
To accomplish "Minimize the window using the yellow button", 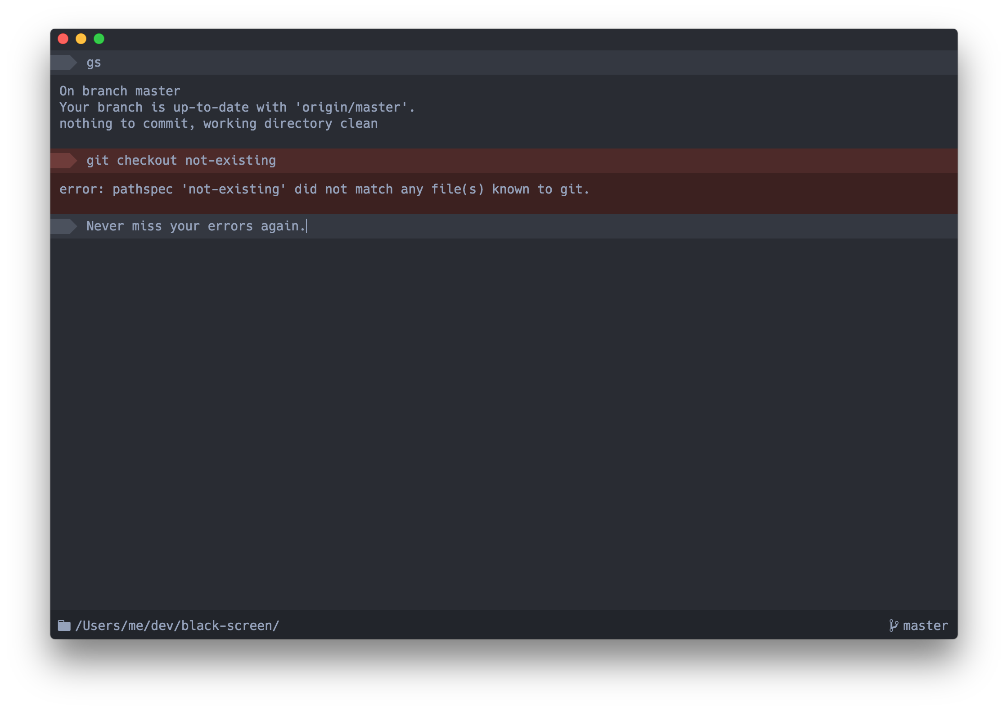I will 81,39.
